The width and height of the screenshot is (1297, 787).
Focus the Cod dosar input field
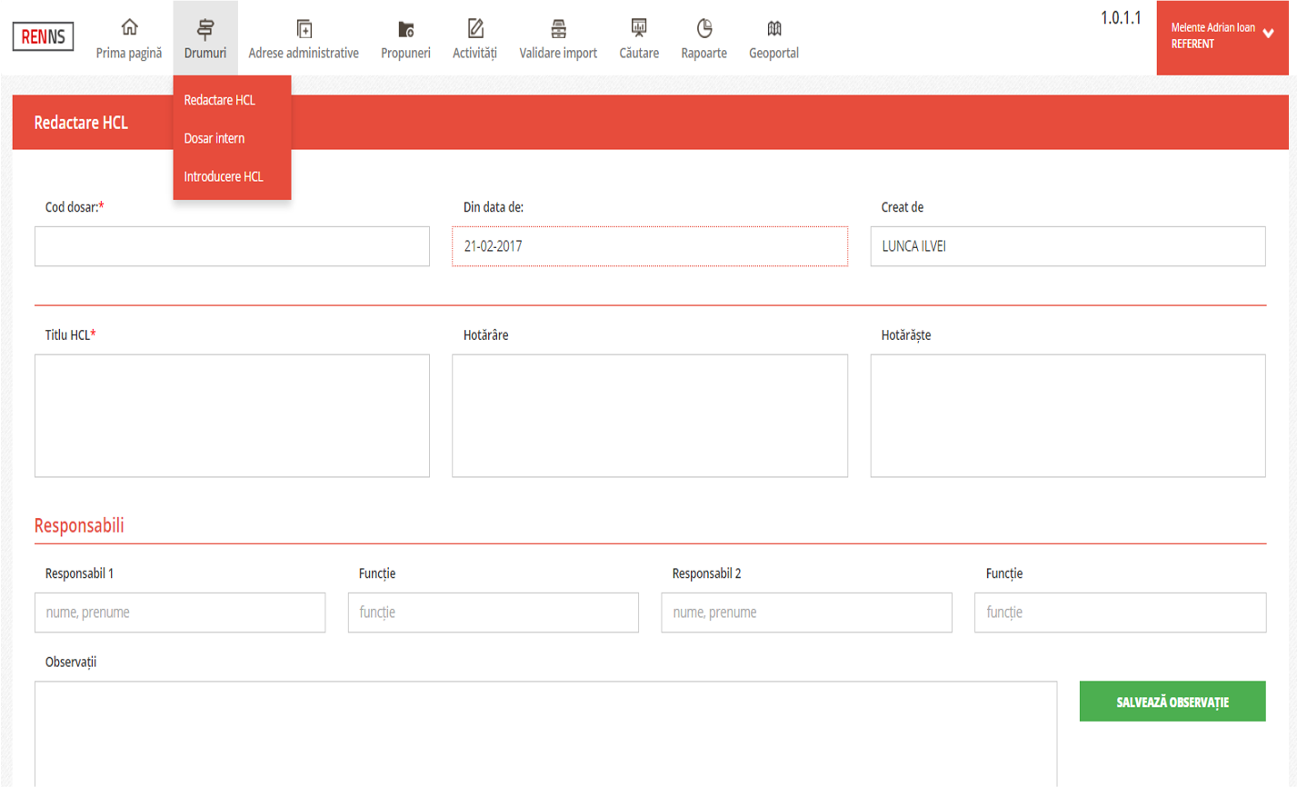[x=232, y=246]
